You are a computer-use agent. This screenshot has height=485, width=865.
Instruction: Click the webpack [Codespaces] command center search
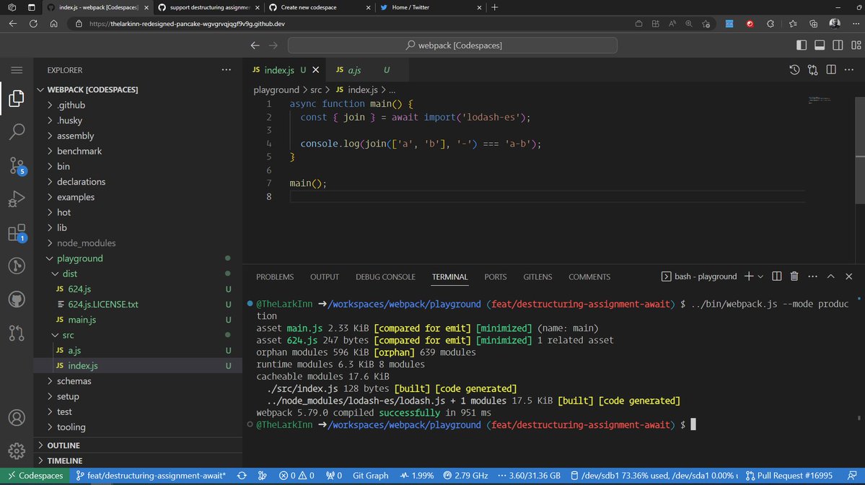[452, 45]
